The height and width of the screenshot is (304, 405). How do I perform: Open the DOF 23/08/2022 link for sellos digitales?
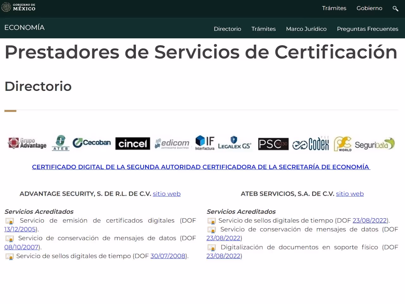pyautogui.click(x=370, y=220)
